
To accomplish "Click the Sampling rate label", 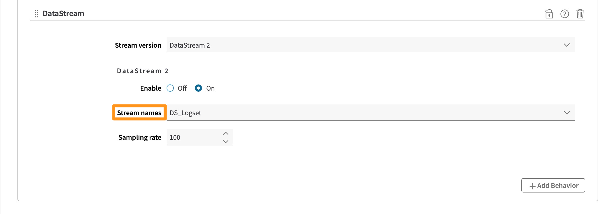I will point(140,137).
